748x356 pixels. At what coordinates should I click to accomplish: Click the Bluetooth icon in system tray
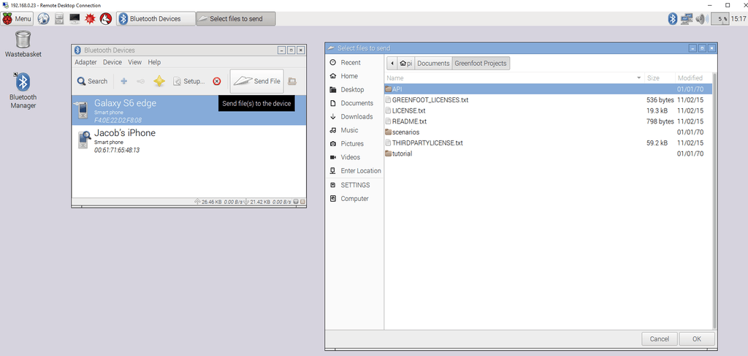[x=673, y=18]
